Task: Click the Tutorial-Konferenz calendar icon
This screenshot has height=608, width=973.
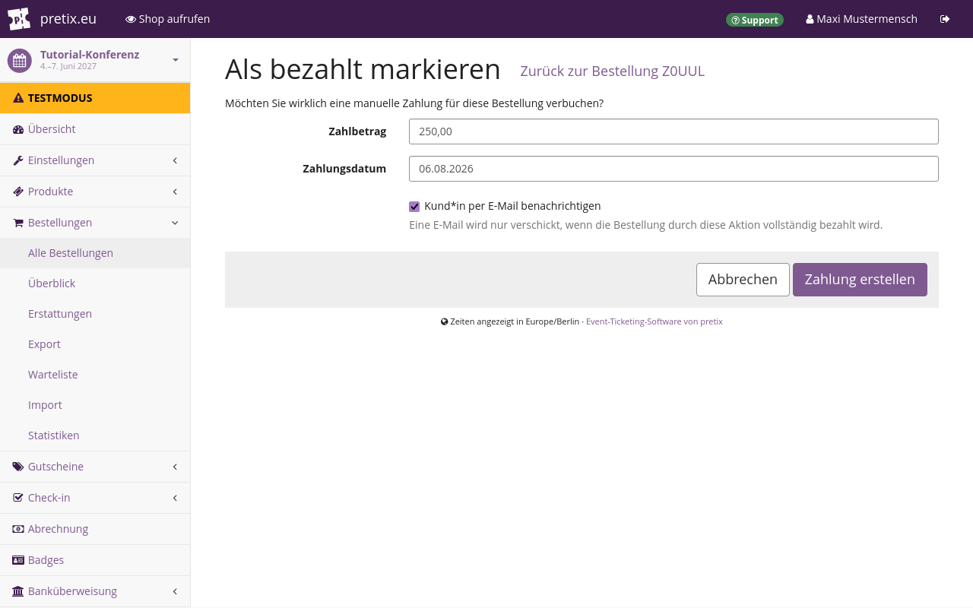Action: [x=20, y=61]
